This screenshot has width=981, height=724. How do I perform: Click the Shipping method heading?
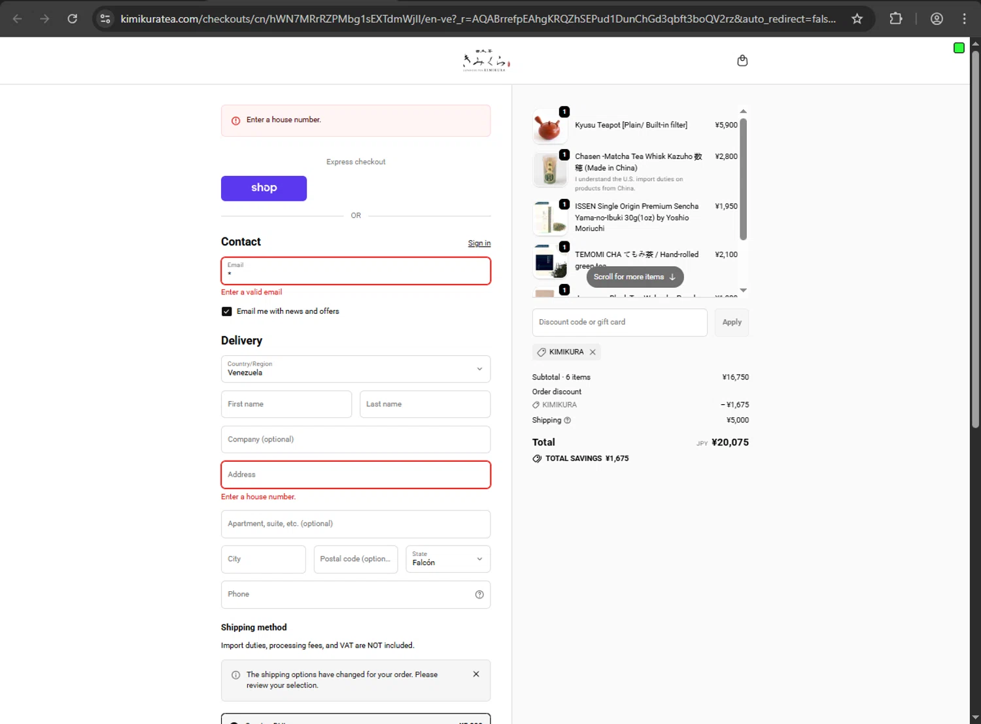pos(254,627)
